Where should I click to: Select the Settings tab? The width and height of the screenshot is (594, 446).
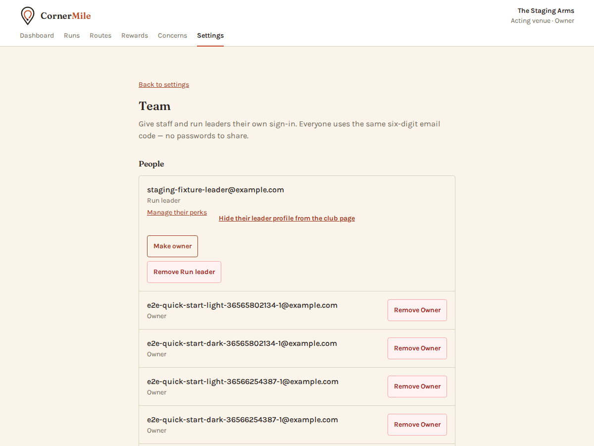[x=210, y=36]
